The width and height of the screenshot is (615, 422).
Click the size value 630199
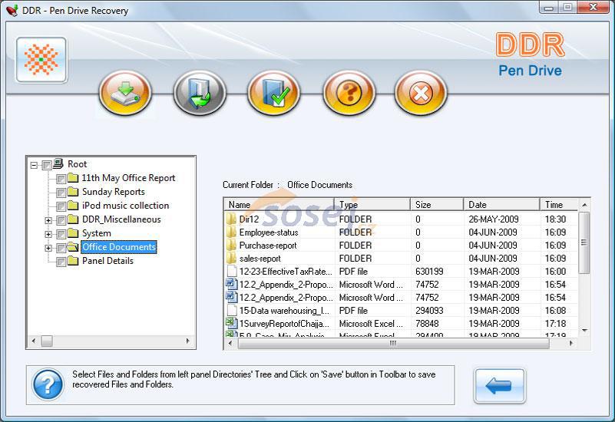point(429,272)
